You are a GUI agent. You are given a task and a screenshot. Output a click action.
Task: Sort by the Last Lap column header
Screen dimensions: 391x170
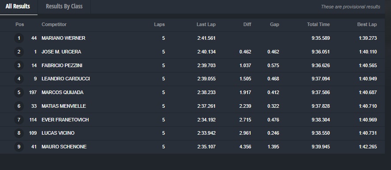click(206, 24)
